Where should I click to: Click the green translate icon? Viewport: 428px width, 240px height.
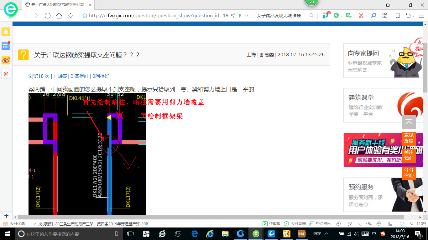(348, 16)
